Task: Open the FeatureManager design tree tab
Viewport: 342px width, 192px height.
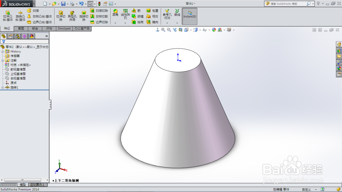Action: pyautogui.click(x=3, y=36)
